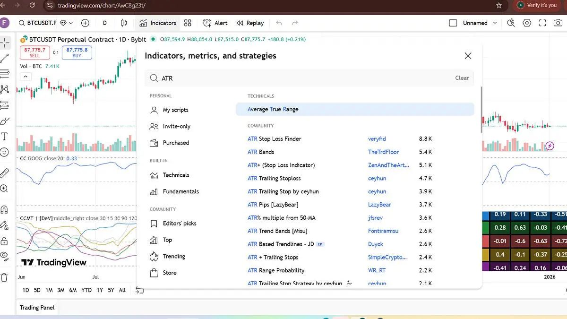
Task: Open author TheTrdFloor profile link
Action: coord(384,152)
